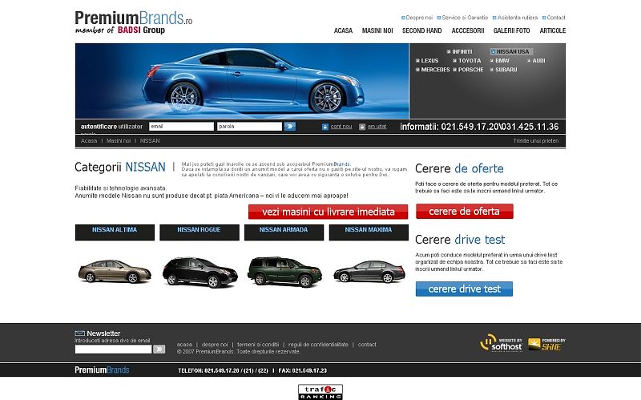Click vezi masini cu livrare imediata
The height and width of the screenshot is (400, 641).
tap(328, 212)
